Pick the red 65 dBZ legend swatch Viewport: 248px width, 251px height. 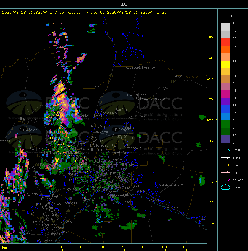[x=225, y=42]
